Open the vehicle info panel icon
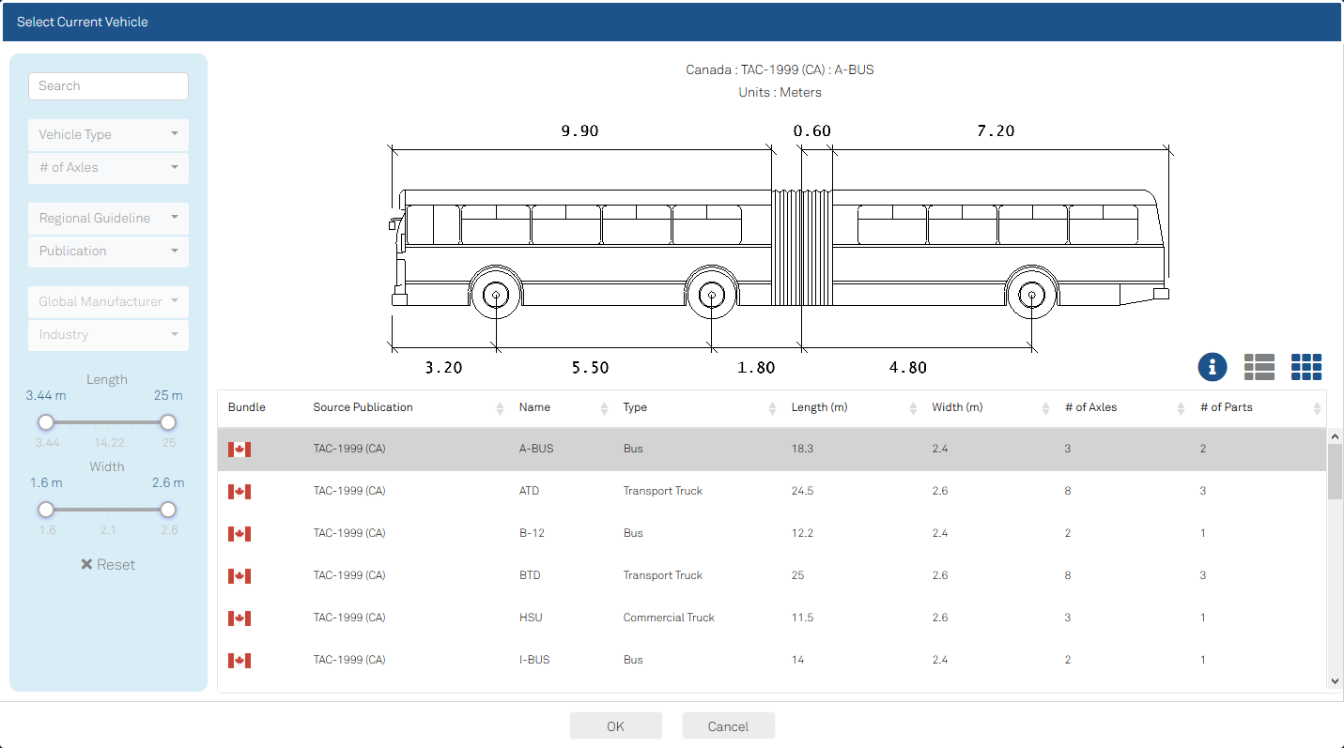The image size is (1344, 748). [x=1212, y=367]
